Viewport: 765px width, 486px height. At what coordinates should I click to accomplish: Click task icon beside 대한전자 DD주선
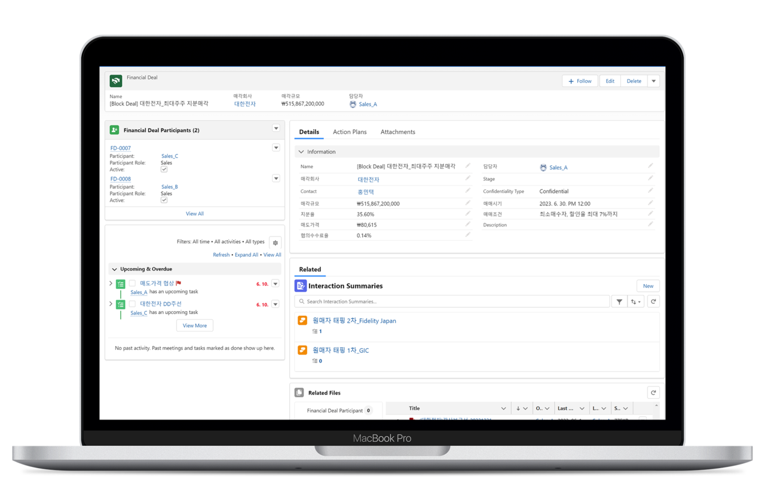coord(121,304)
